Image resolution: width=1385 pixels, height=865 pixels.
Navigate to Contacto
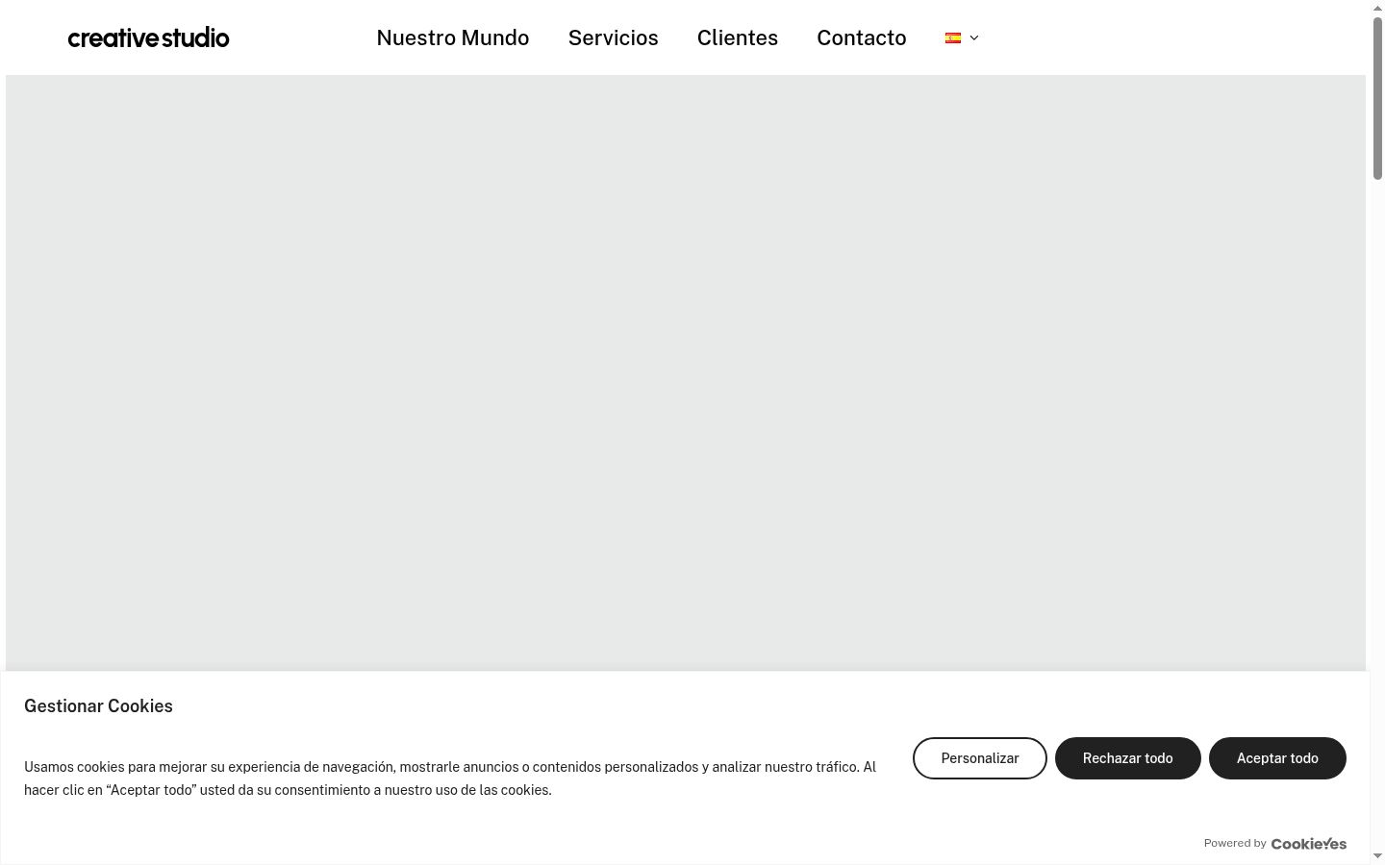tap(862, 37)
